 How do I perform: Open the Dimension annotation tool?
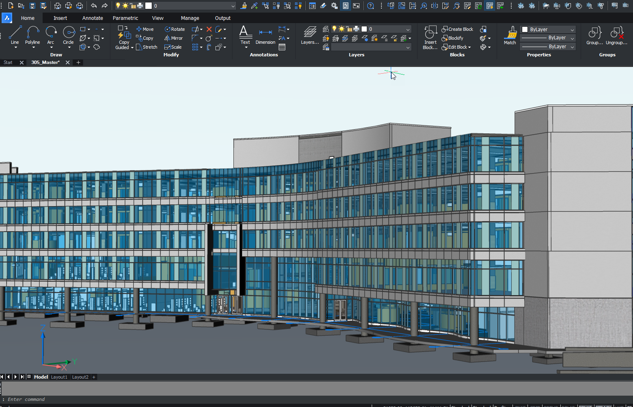point(265,36)
